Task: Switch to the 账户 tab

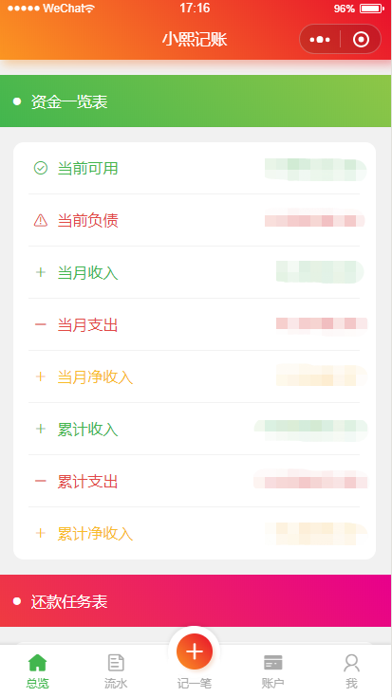Action: (272, 671)
